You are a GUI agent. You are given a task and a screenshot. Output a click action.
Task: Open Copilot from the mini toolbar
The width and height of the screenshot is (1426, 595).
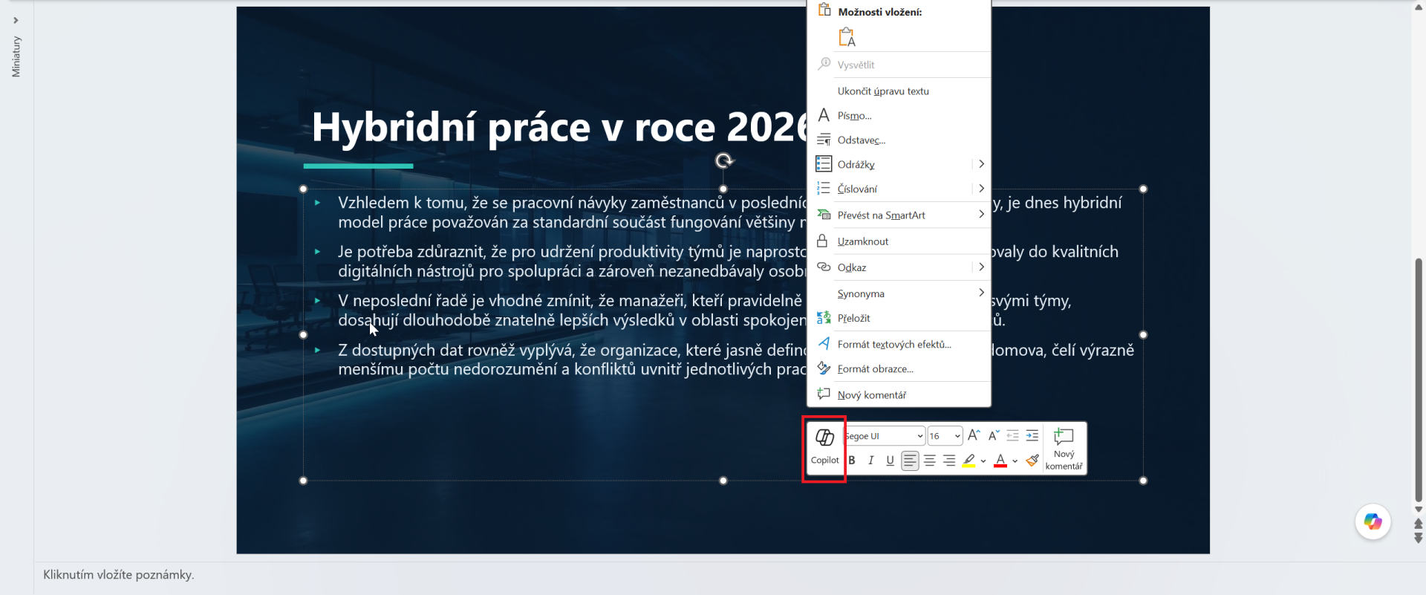click(824, 448)
